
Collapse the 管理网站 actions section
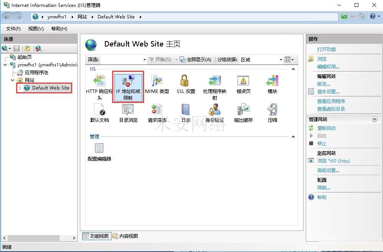point(374,119)
